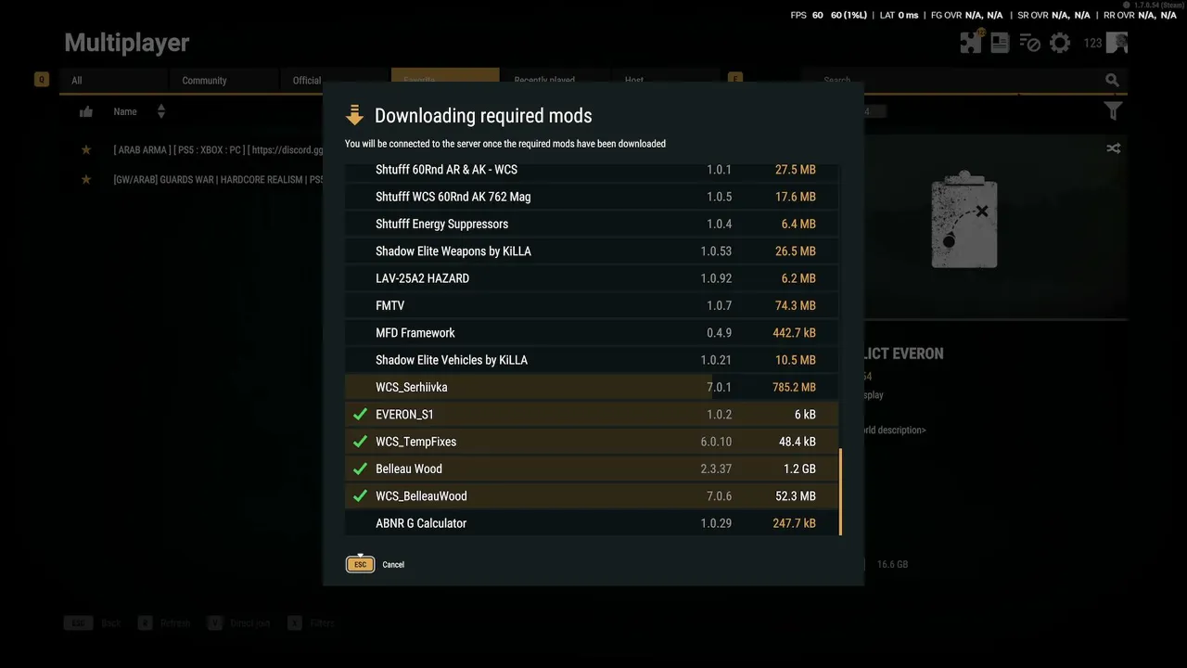
Task: Click the MFD Framework mod row
Action: click(x=592, y=333)
